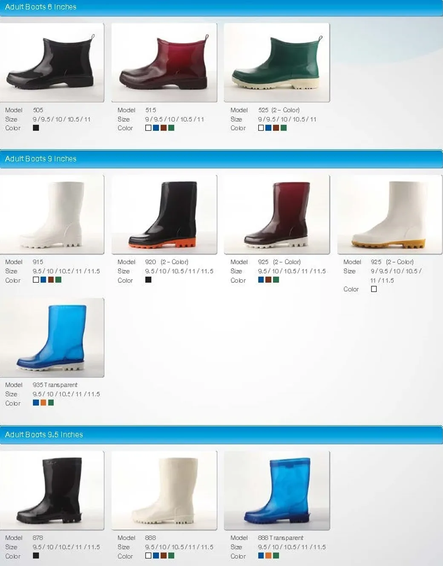Click the burgundy Model 925 boot photo

277,215
